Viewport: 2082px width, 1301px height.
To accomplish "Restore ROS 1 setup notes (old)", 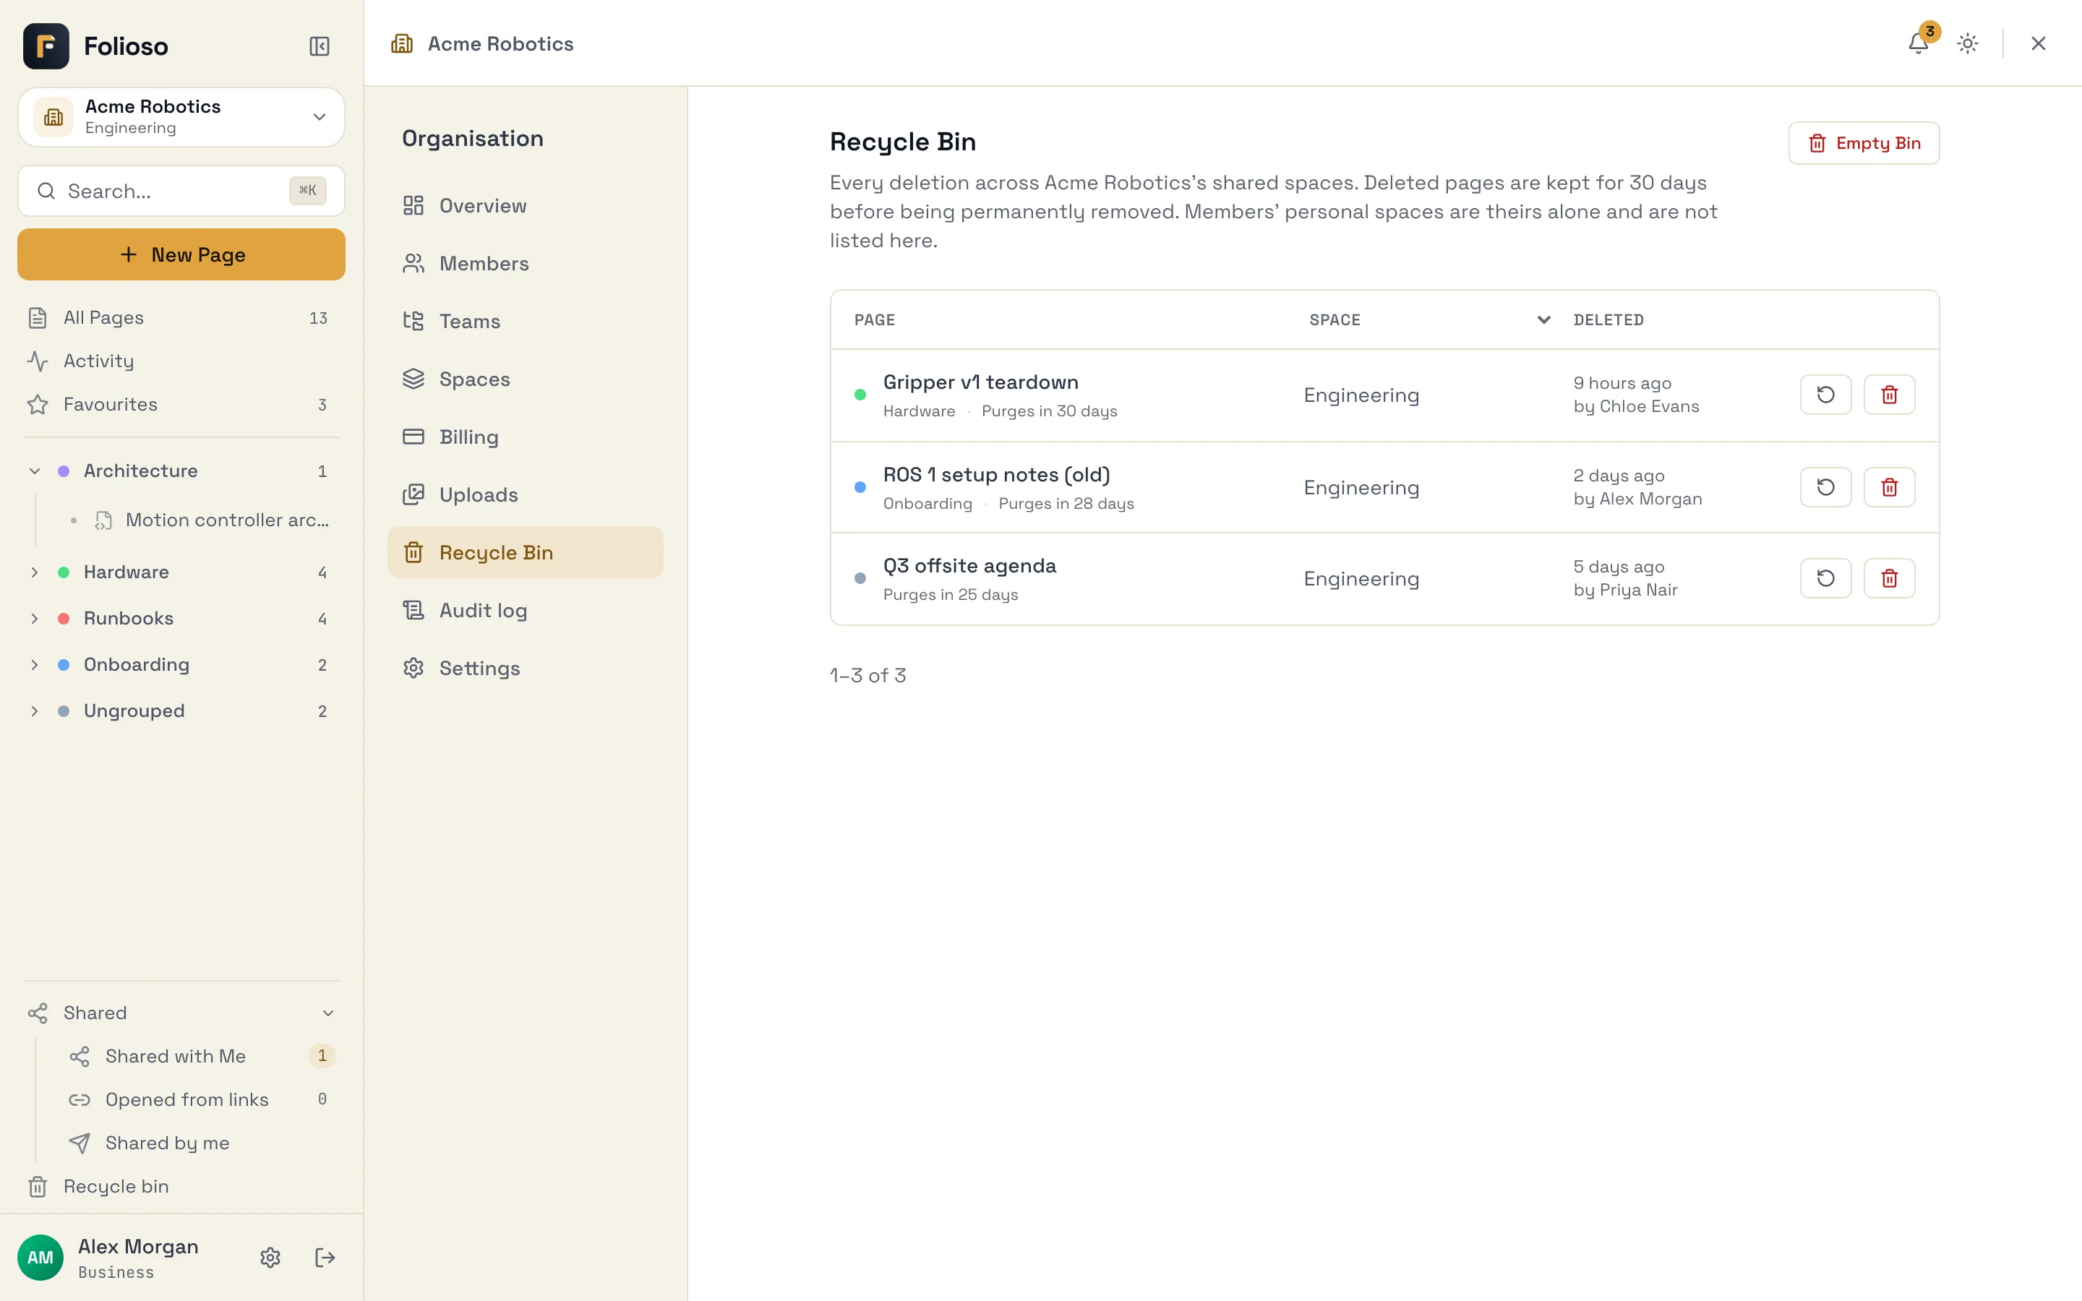I will (x=1825, y=487).
